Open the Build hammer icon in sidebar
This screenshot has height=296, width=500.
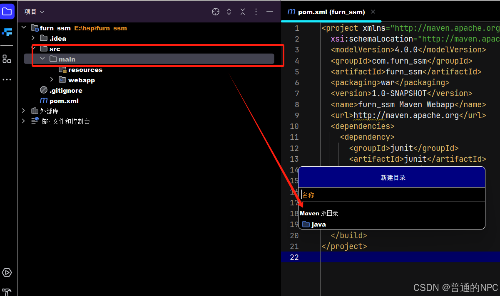coord(7,292)
